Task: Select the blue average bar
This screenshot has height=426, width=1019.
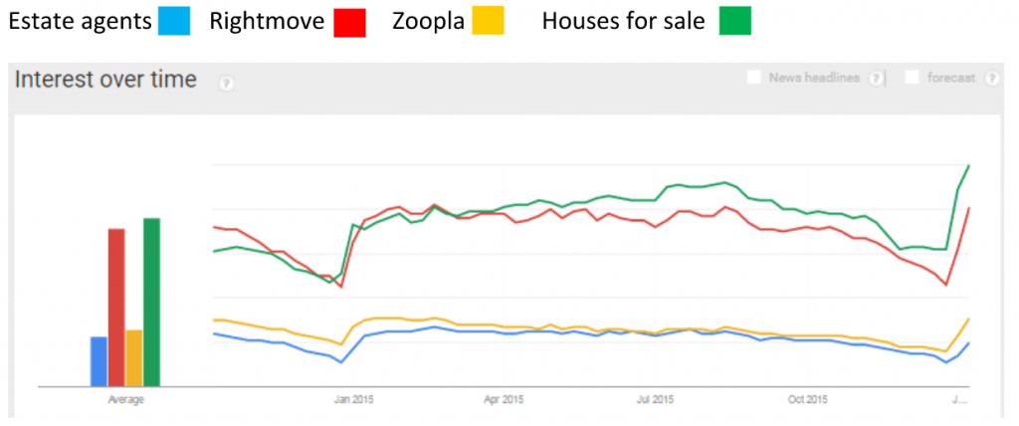Action: (x=99, y=360)
